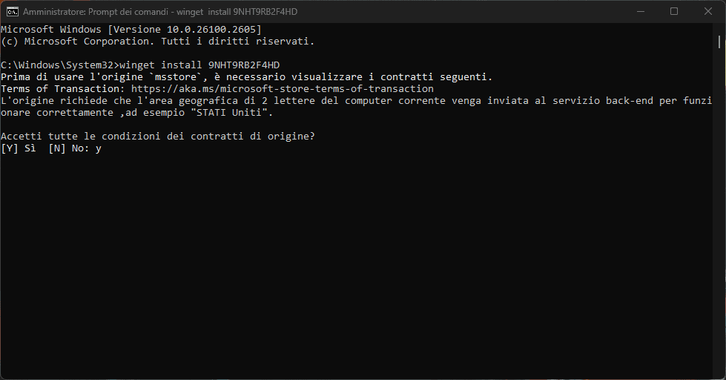Close the Prompt dei comandi window

tap(708, 12)
